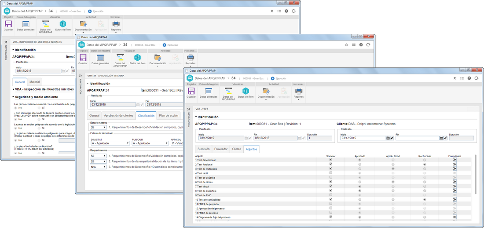Expand NAVEGACIÓN panel in Inspección de Muestras window
The image size is (484, 228).
click(6, 42)
